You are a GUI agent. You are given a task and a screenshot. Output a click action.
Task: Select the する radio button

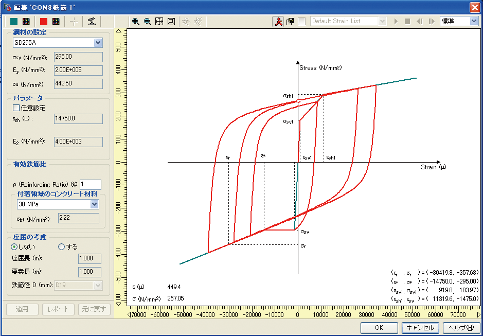coord(62,246)
